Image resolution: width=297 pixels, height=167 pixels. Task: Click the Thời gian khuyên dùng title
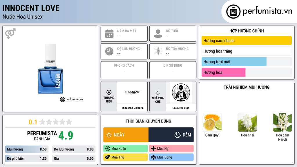[x=148, y=121]
